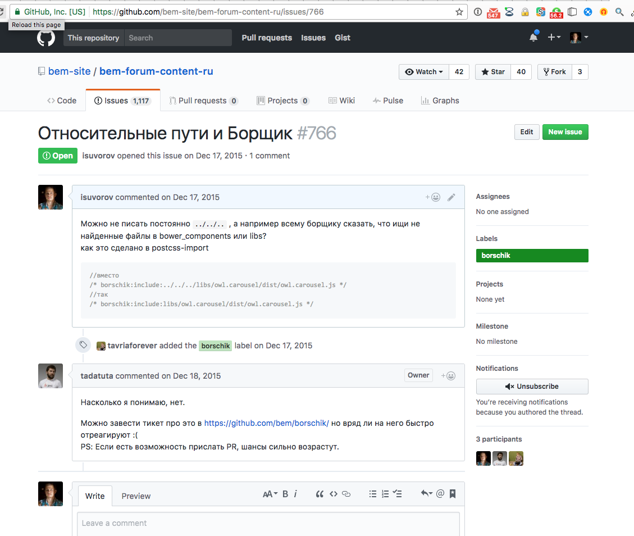Viewport: 634px width, 536px height.
Task: Edit the issue title
Action: (x=526, y=132)
